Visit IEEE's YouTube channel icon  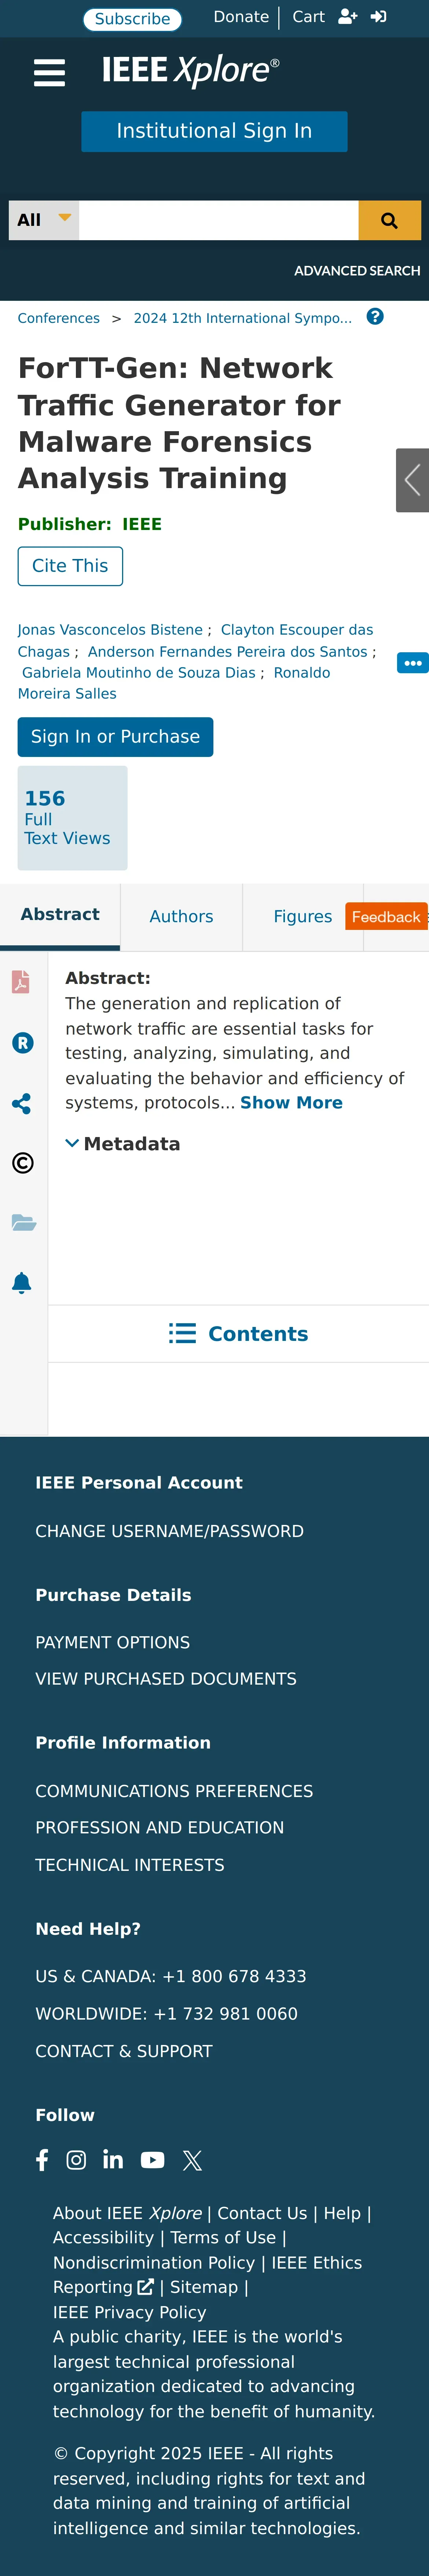tap(153, 2160)
